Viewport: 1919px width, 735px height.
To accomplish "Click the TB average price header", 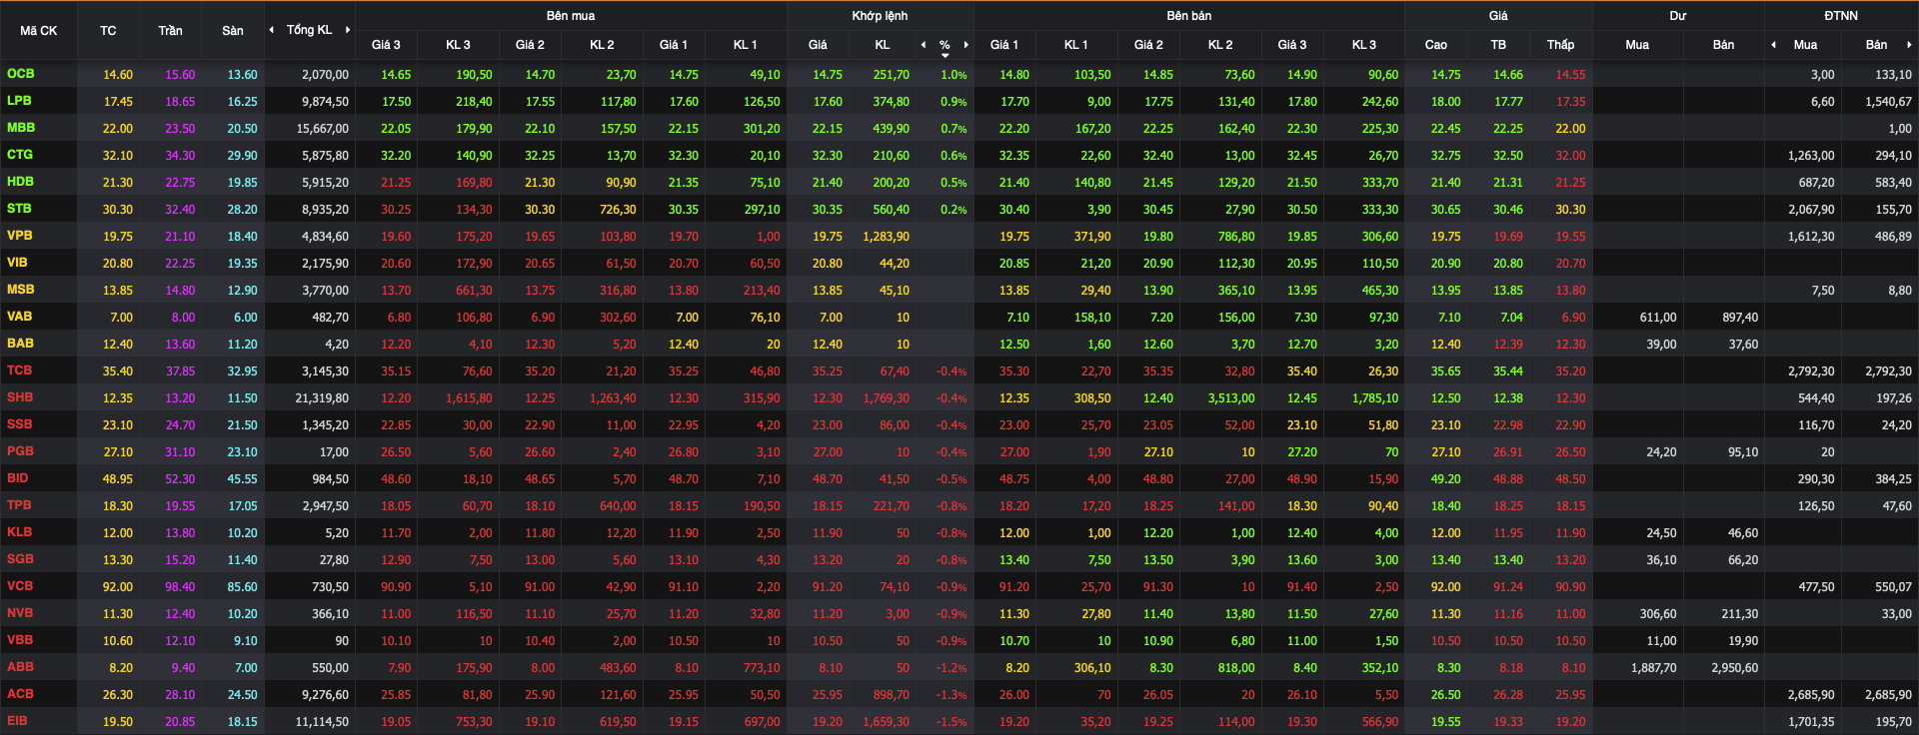I will (1498, 44).
